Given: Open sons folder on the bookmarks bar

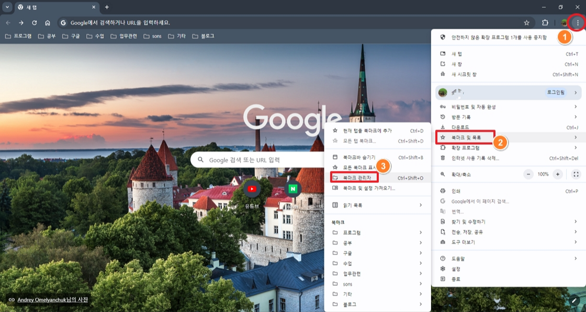Looking at the screenshot, I should point(152,36).
